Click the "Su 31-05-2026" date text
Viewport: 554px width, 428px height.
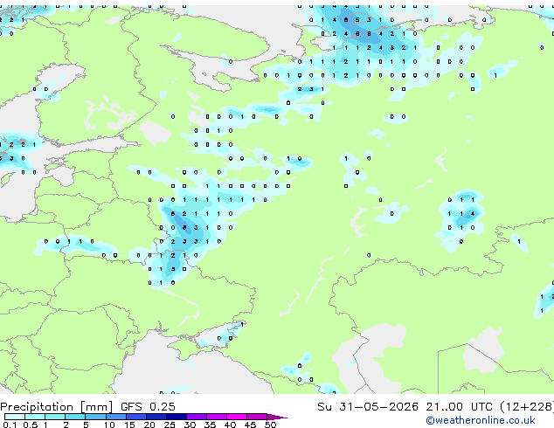pyautogui.click(x=368, y=406)
